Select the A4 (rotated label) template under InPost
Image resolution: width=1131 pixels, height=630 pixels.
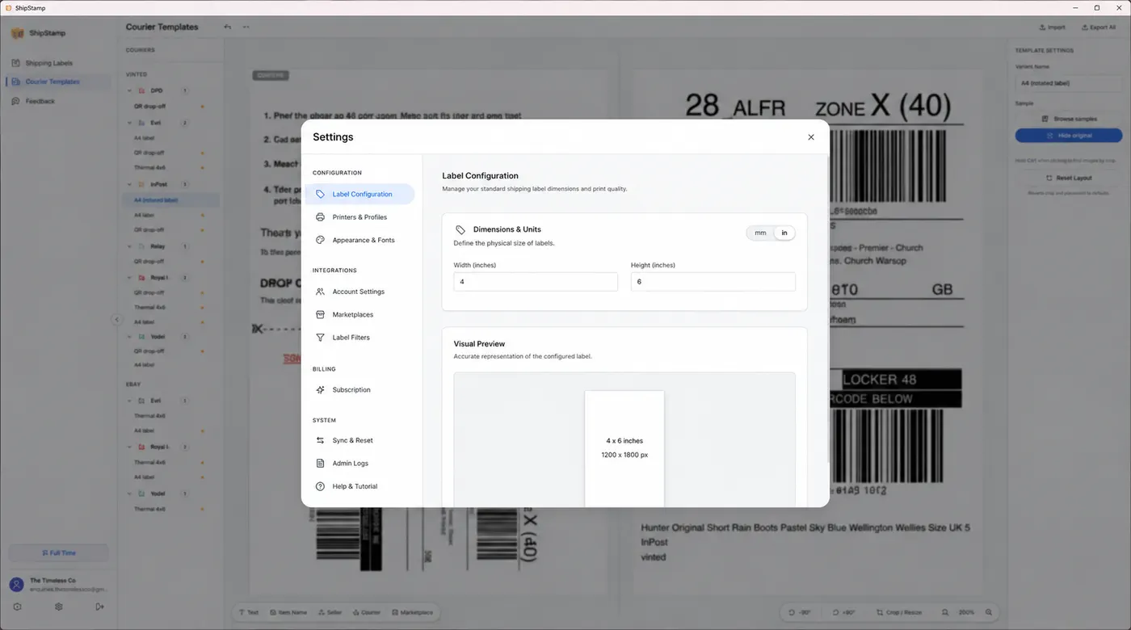coord(170,200)
